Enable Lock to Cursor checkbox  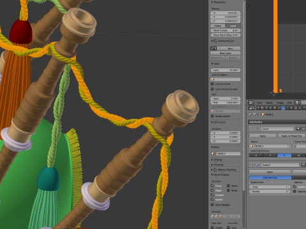(x=212, y=84)
